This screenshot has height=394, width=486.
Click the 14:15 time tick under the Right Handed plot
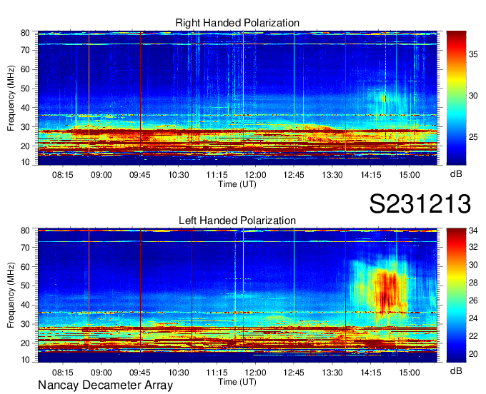click(371, 175)
